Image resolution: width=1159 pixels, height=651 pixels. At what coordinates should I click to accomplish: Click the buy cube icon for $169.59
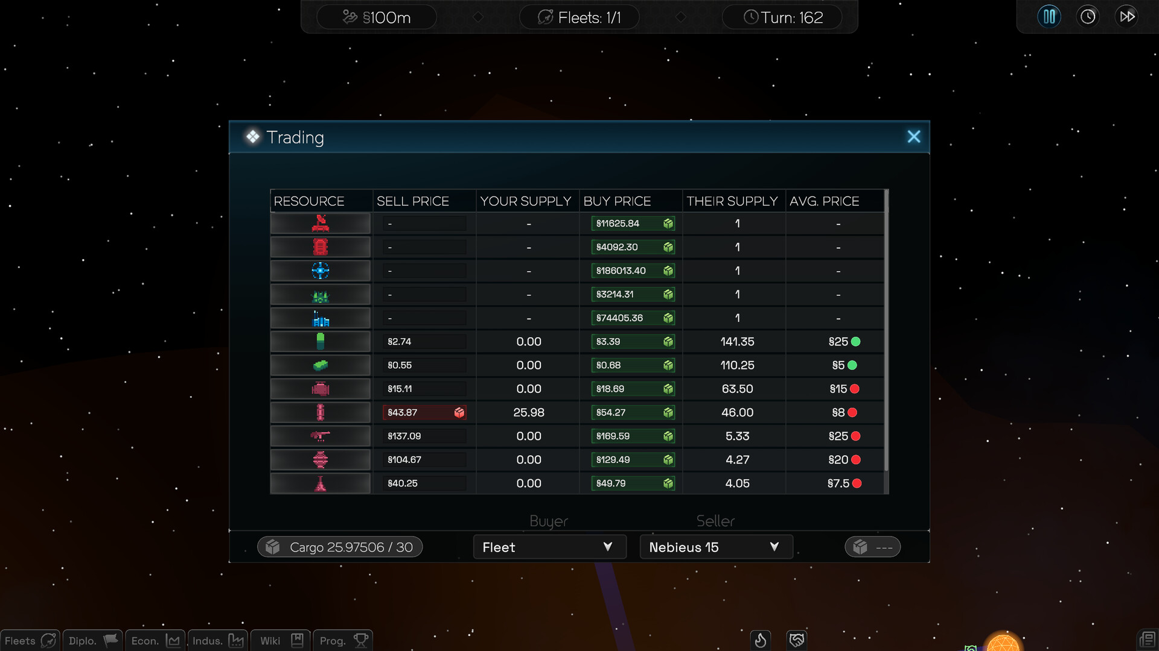pyautogui.click(x=668, y=436)
